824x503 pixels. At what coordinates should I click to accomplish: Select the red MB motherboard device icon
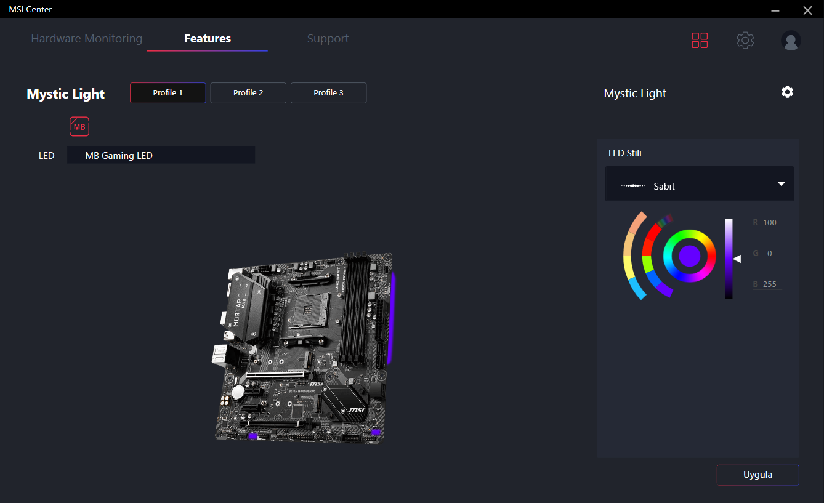coord(79,126)
